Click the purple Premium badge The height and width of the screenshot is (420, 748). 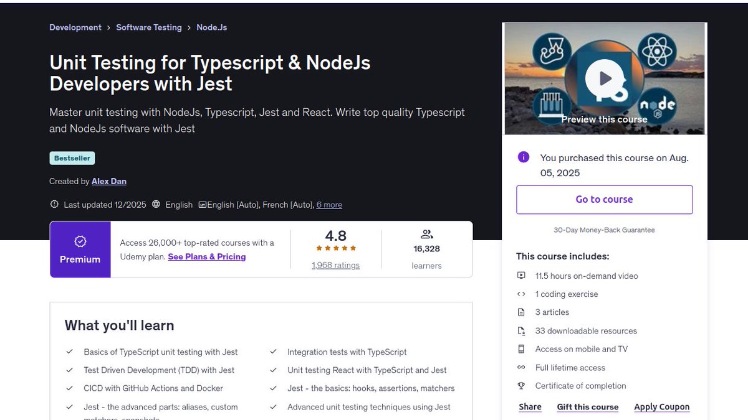80,250
